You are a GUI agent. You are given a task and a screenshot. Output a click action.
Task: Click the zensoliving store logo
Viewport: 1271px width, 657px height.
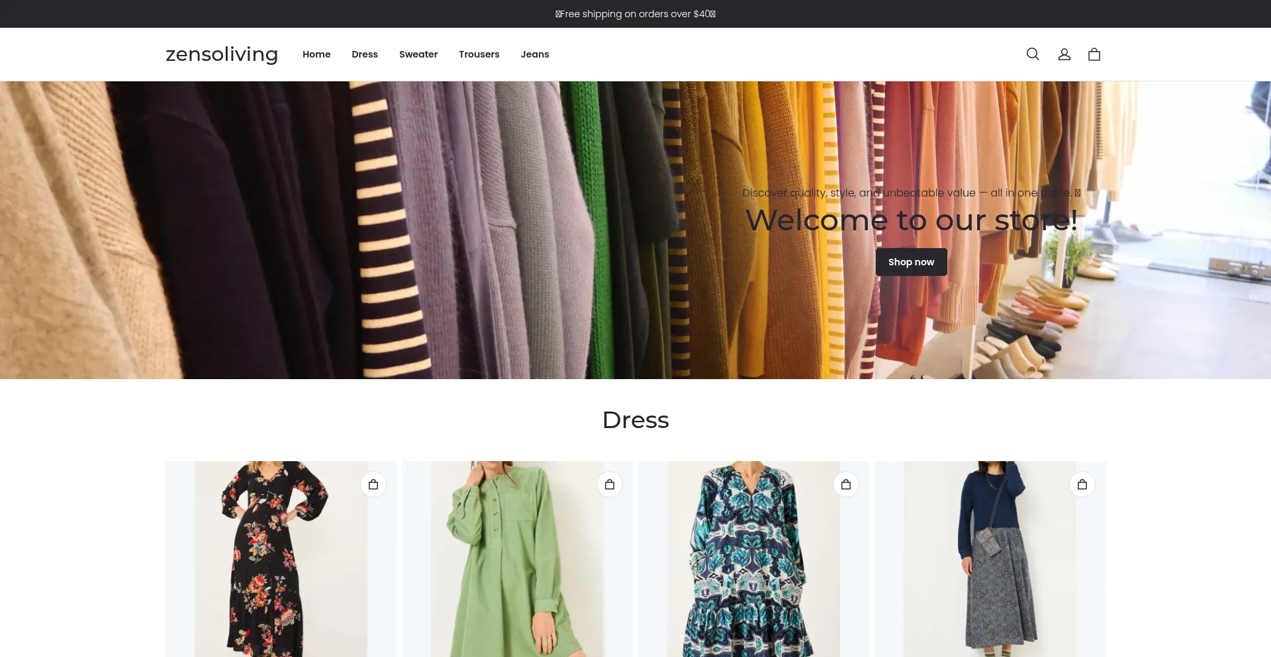[222, 54]
